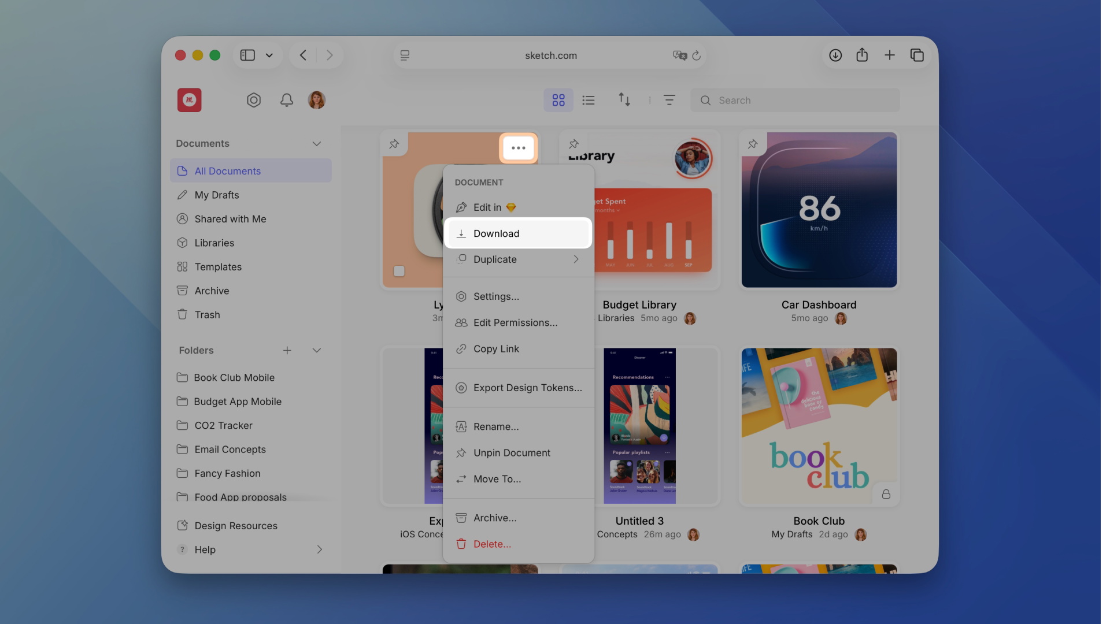Viewport: 1110px width, 624px height.
Task: Open the Car Dashboard thumbnail
Action: [x=819, y=210]
